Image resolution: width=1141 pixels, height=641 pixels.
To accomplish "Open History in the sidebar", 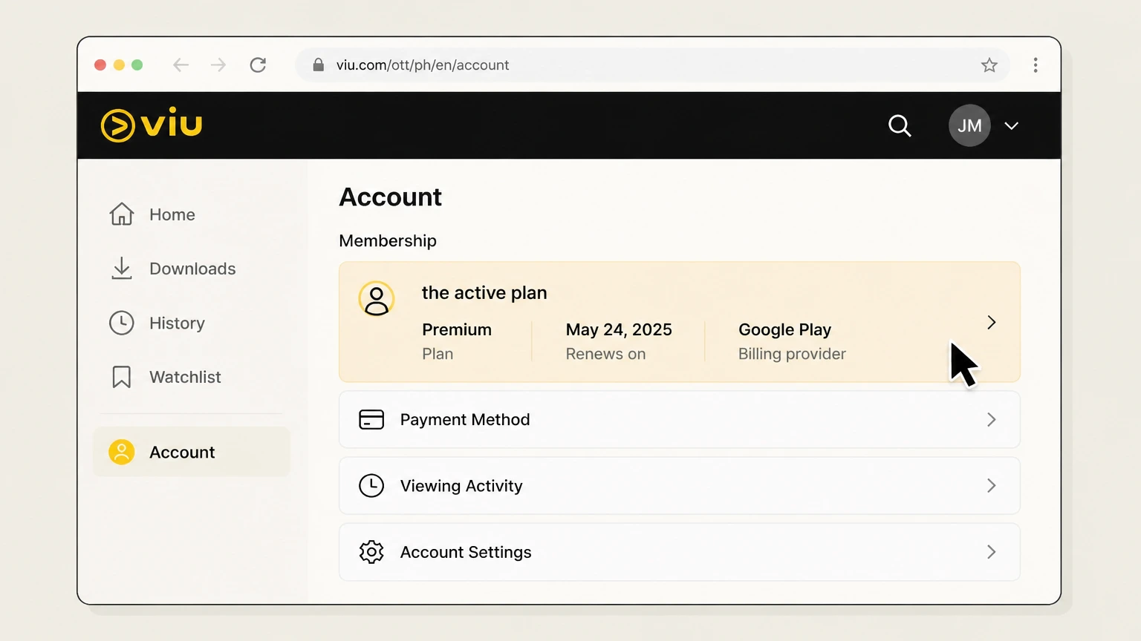I will click(192, 323).
